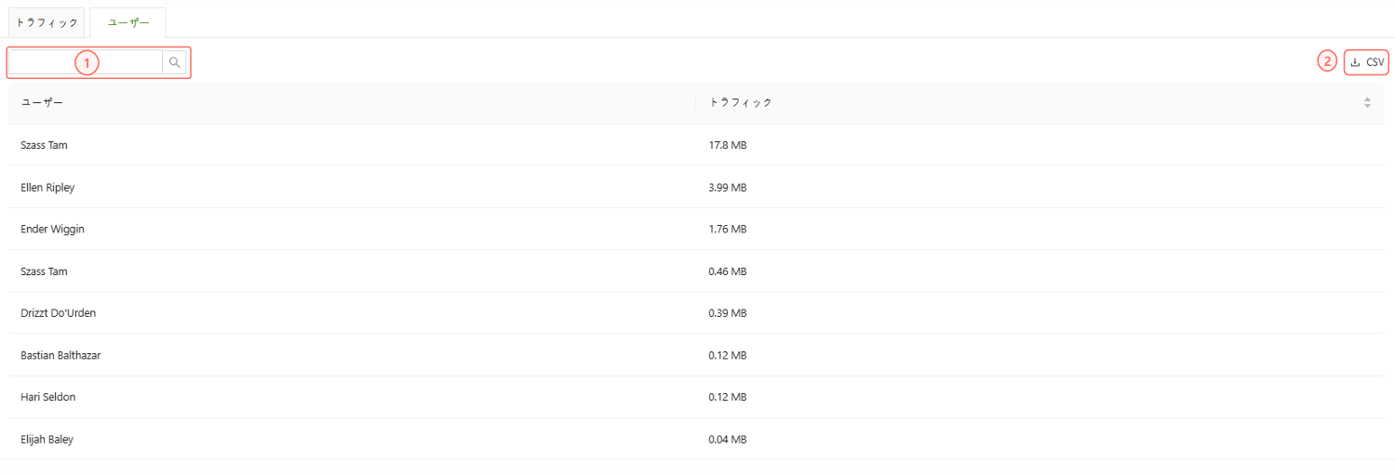The height and width of the screenshot is (475, 1395).
Task: Select the Hari Seldon row
Action: click(47, 397)
